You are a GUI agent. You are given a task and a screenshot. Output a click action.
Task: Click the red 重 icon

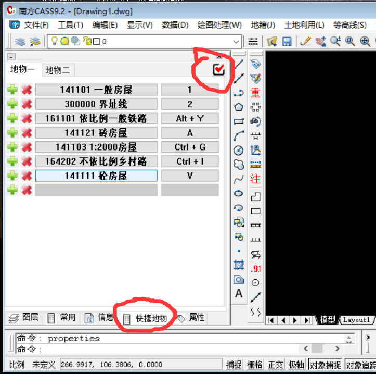255,93
